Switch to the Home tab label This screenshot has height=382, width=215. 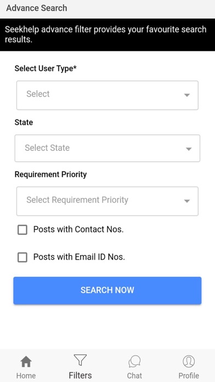(26, 375)
